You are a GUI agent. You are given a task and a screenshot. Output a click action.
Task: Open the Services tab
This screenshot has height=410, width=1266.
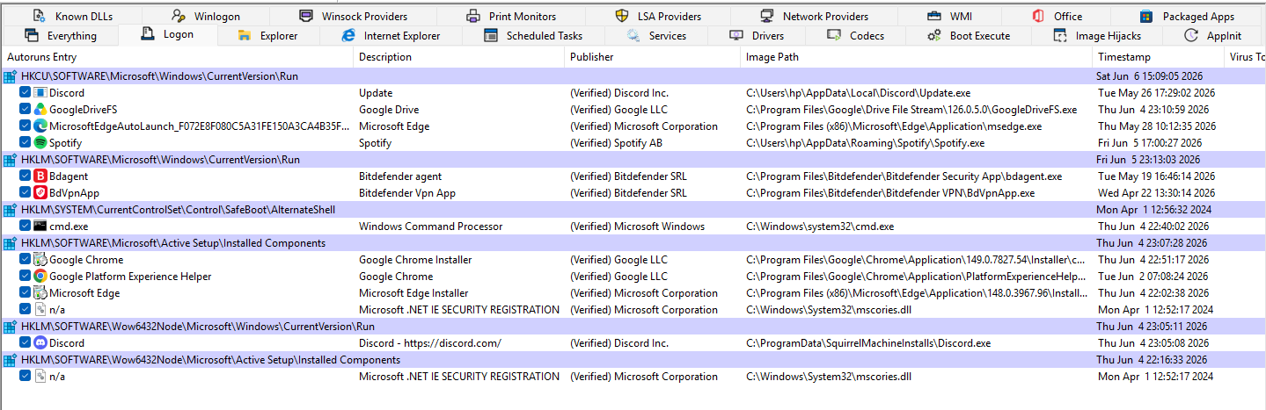(x=656, y=36)
